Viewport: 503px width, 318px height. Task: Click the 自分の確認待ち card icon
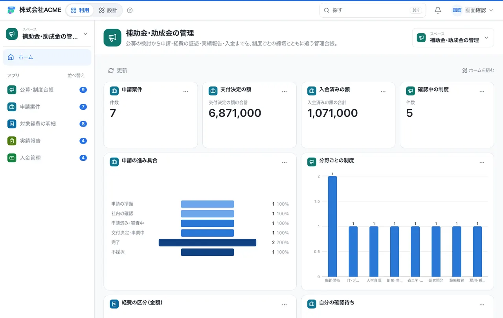tap(312, 304)
